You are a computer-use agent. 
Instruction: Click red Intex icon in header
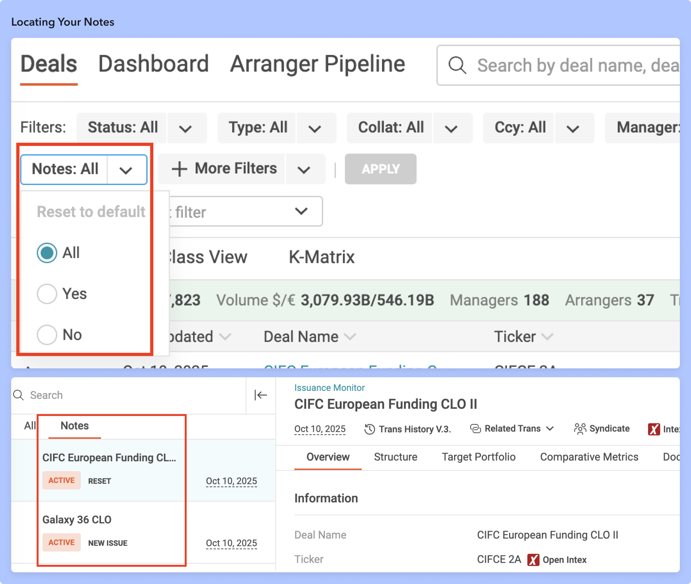click(x=654, y=429)
